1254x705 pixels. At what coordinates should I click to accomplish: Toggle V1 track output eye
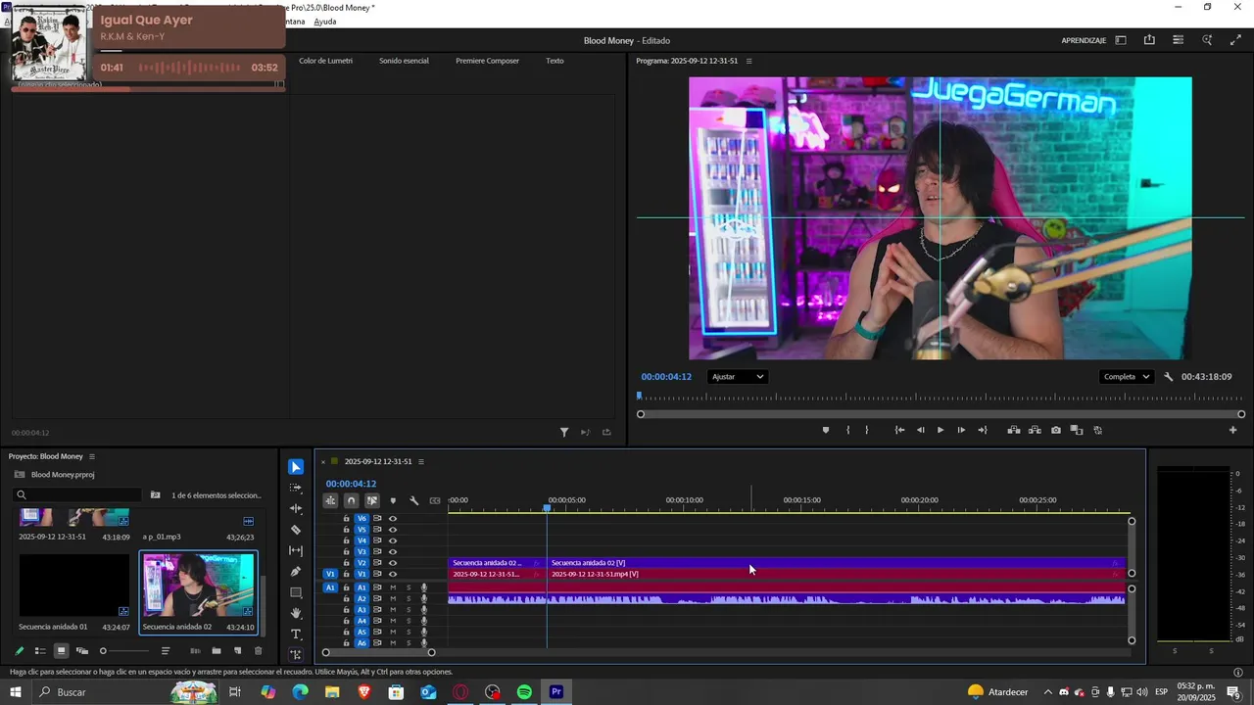[393, 574]
